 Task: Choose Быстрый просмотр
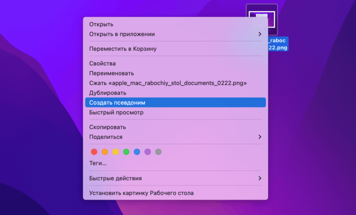(175, 112)
